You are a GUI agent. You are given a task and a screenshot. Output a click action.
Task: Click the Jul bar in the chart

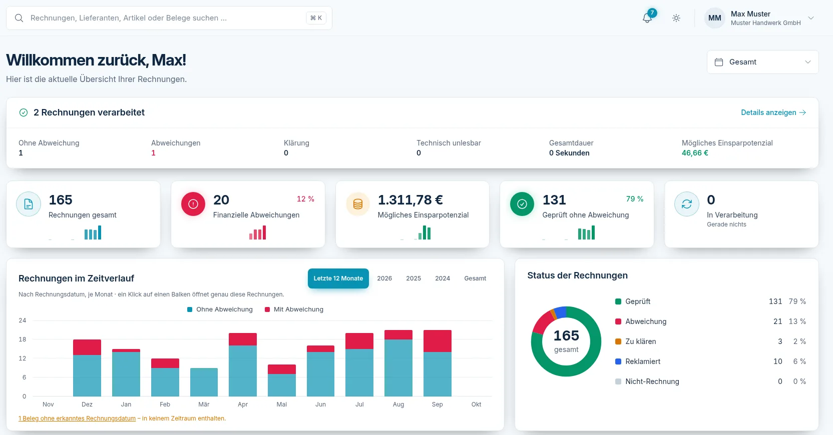click(x=359, y=364)
